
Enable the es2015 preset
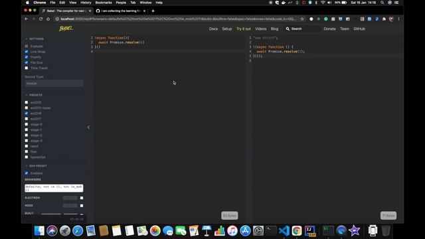(27, 102)
